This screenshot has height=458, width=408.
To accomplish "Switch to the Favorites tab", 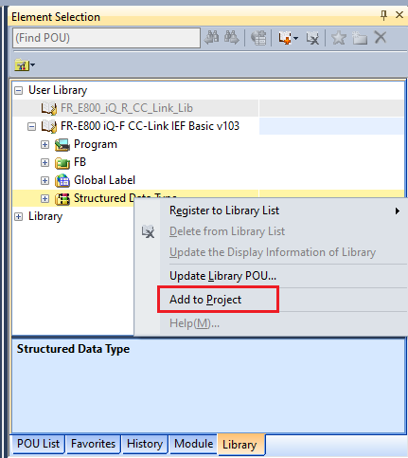I will [x=93, y=444].
